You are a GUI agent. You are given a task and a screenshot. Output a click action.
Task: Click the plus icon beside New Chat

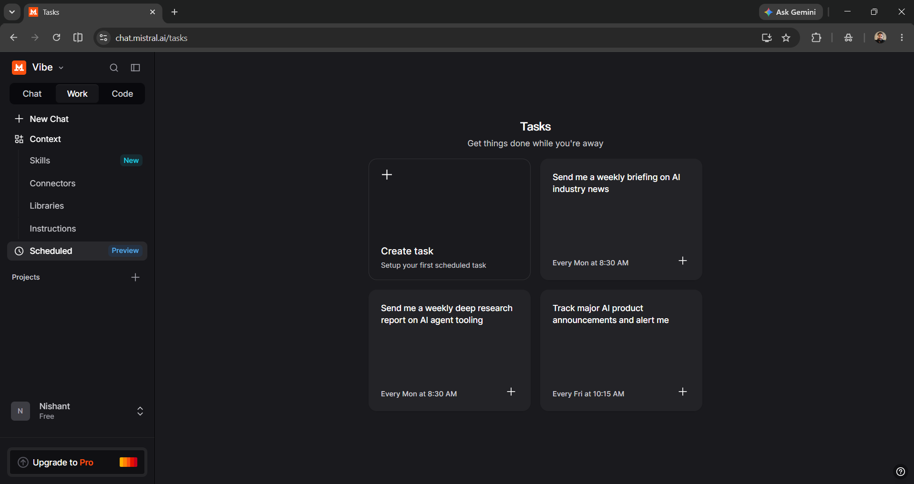[x=19, y=119]
